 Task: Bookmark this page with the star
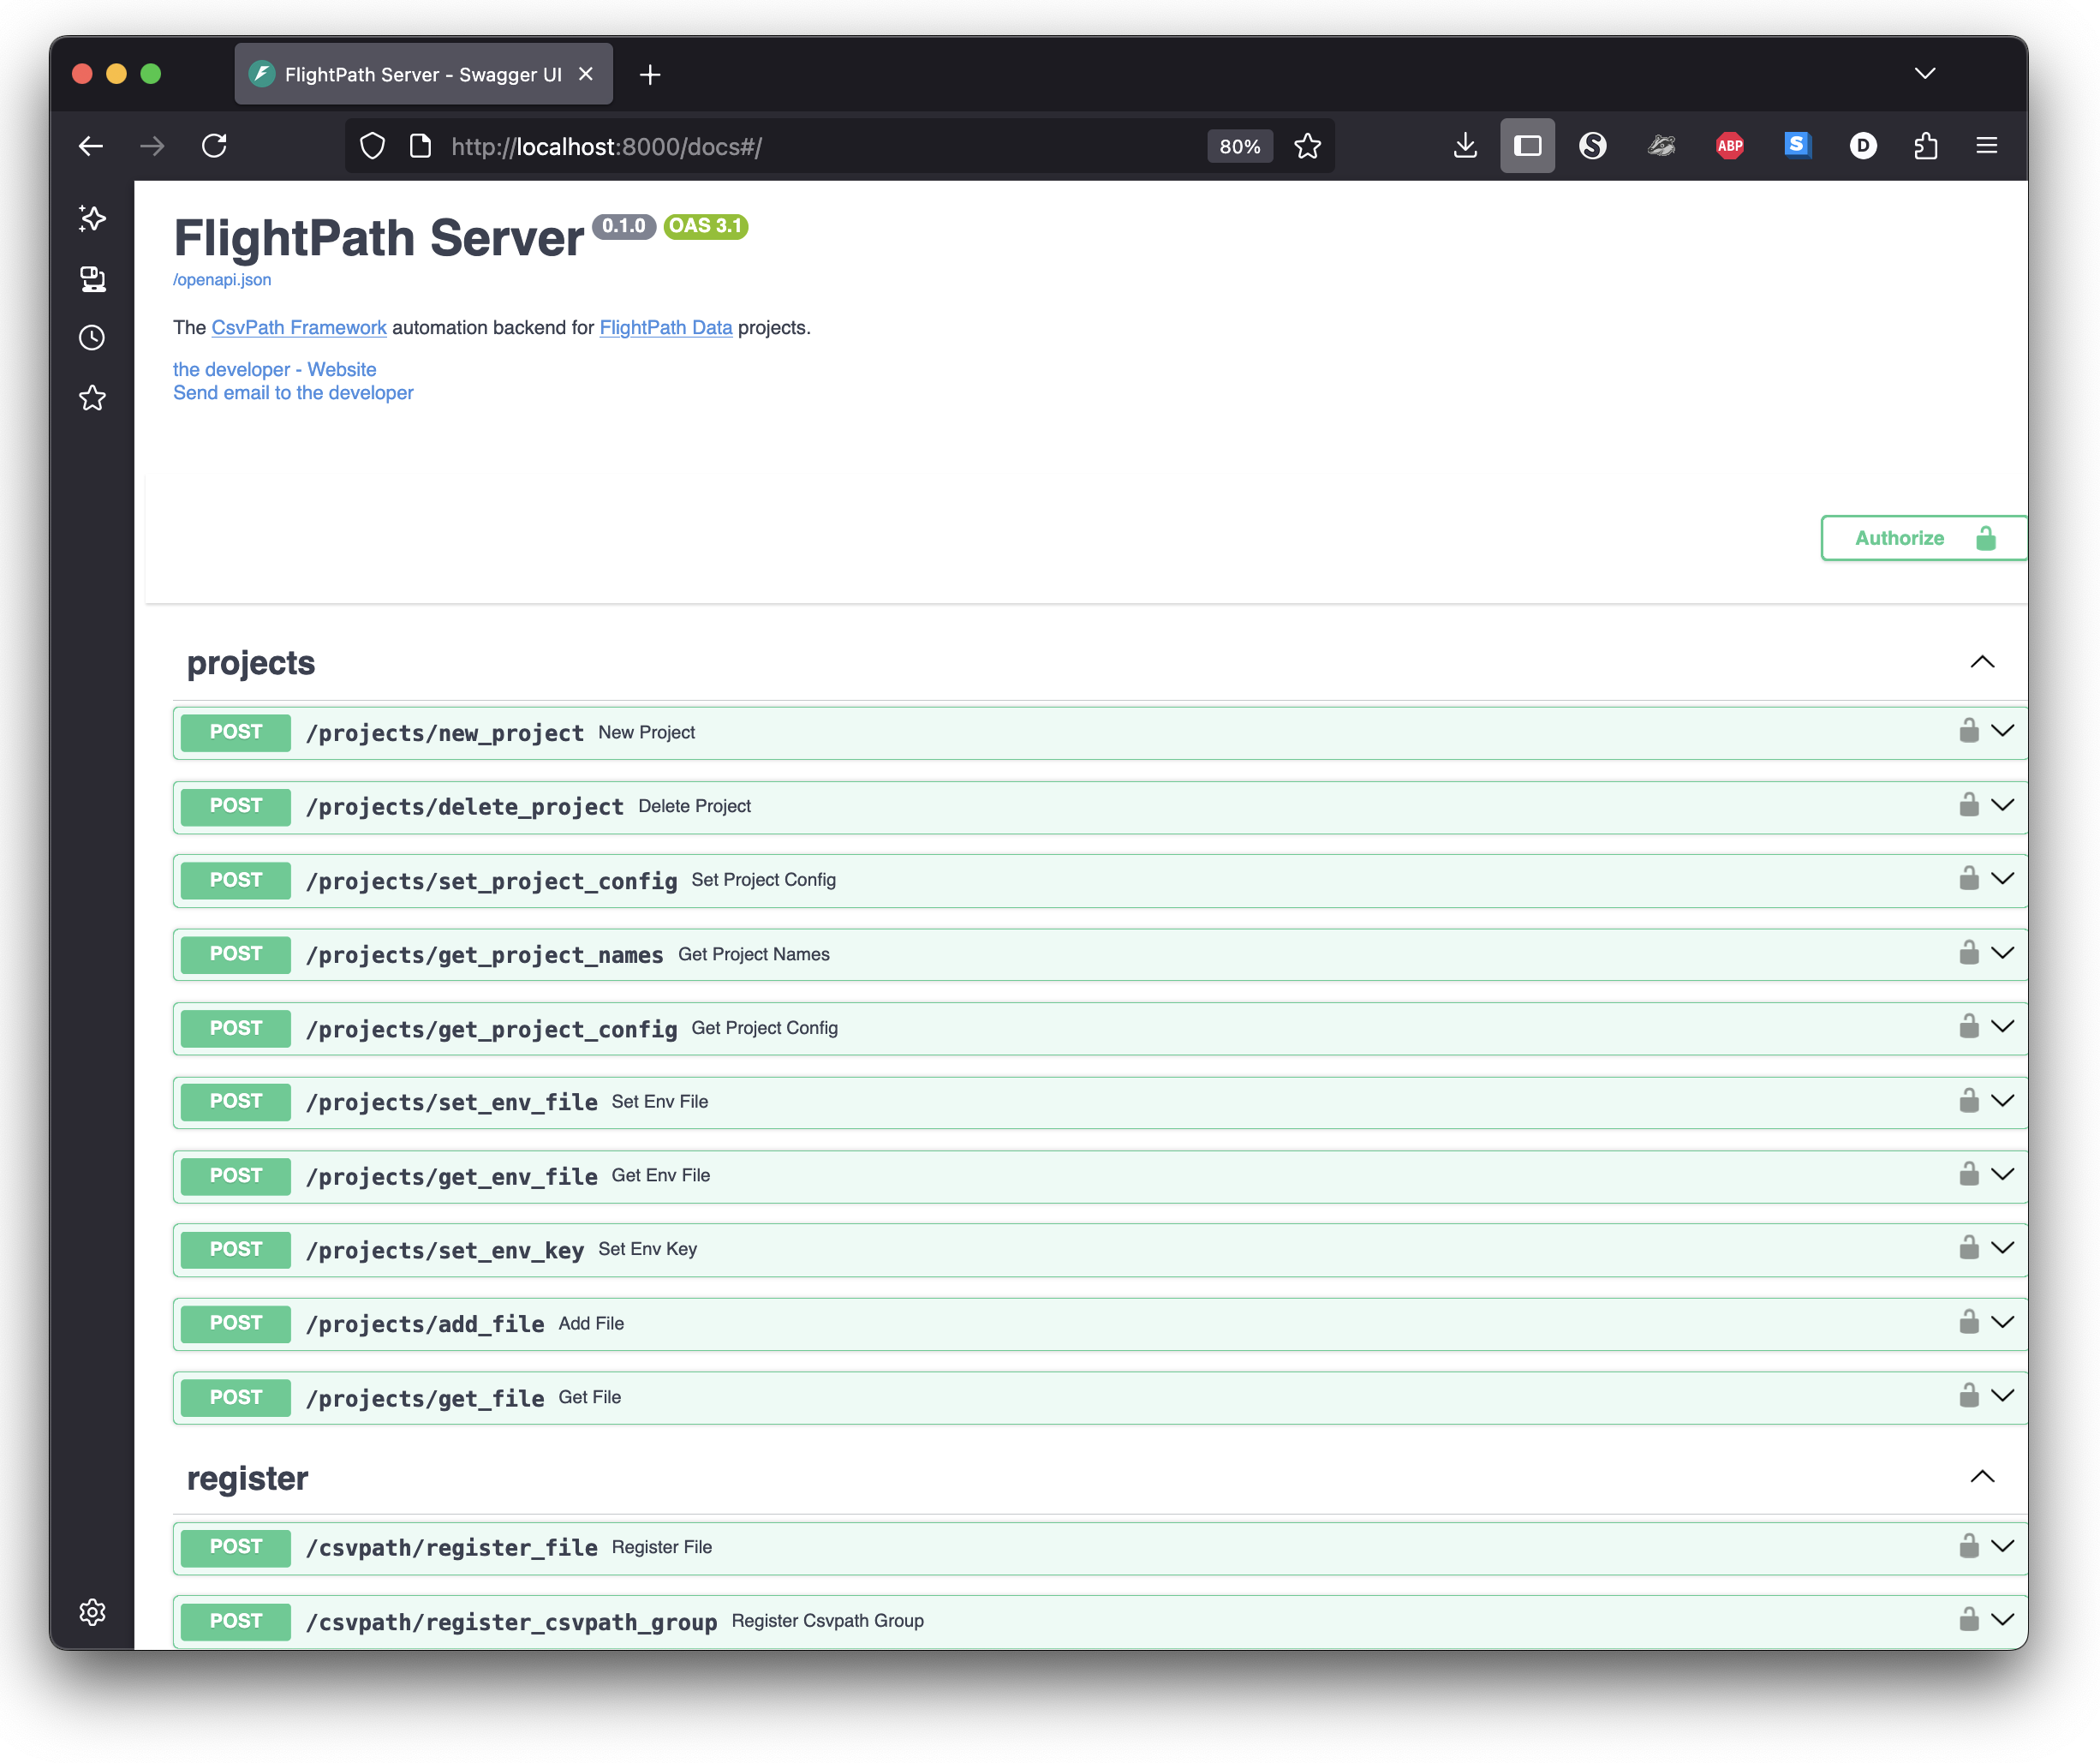tap(1307, 146)
